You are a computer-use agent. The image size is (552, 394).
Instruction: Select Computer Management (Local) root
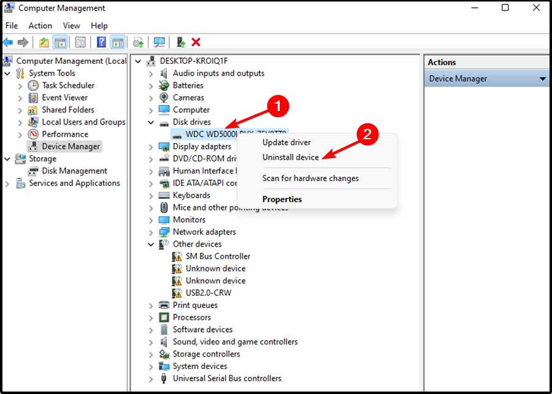[x=71, y=61]
